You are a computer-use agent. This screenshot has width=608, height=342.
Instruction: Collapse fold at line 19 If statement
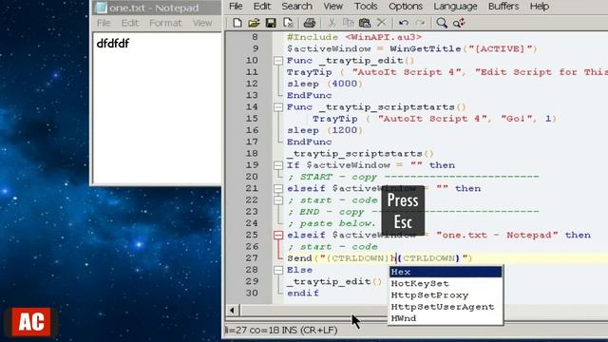pyautogui.click(x=278, y=165)
